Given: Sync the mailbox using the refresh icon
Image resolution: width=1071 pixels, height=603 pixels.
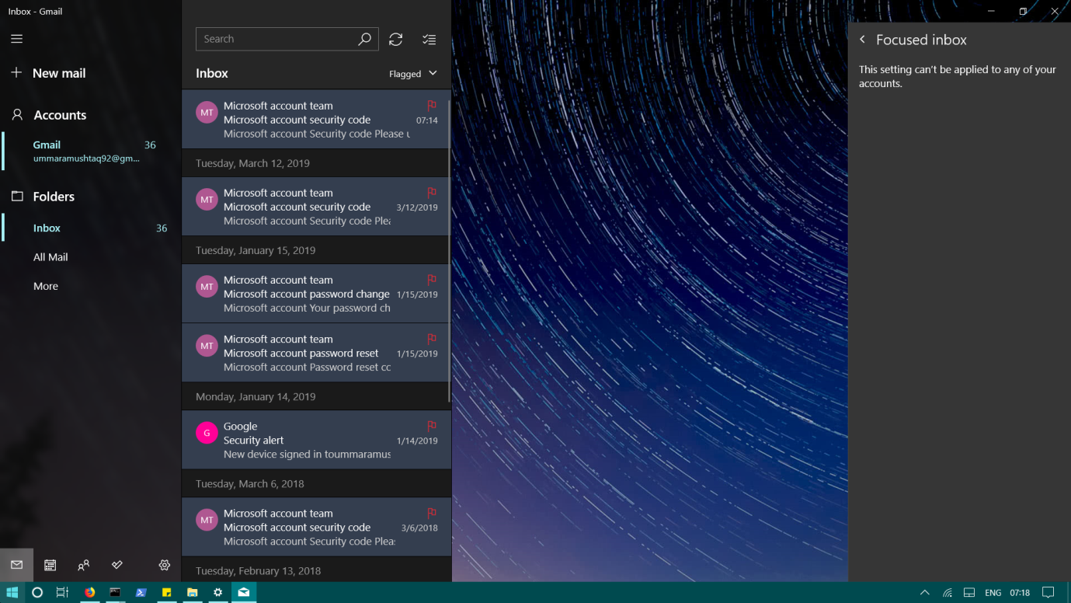Looking at the screenshot, I should click(395, 39).
